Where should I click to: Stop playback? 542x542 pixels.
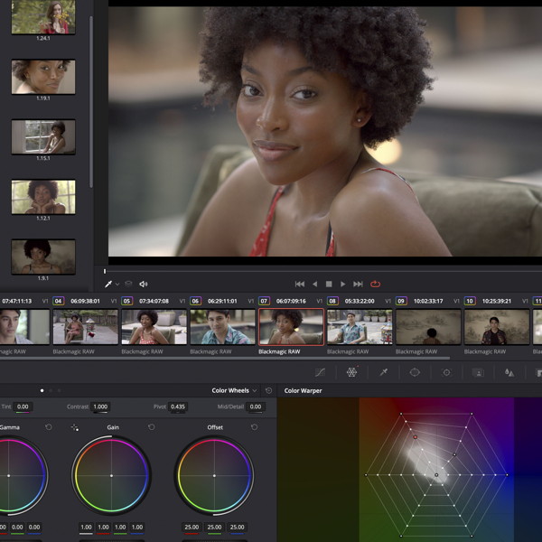(x=329, y=285)
